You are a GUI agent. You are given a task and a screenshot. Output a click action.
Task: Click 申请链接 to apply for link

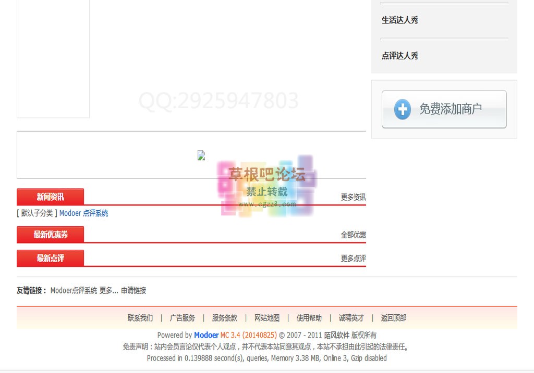pyautogui.click(x=133, y=291)
